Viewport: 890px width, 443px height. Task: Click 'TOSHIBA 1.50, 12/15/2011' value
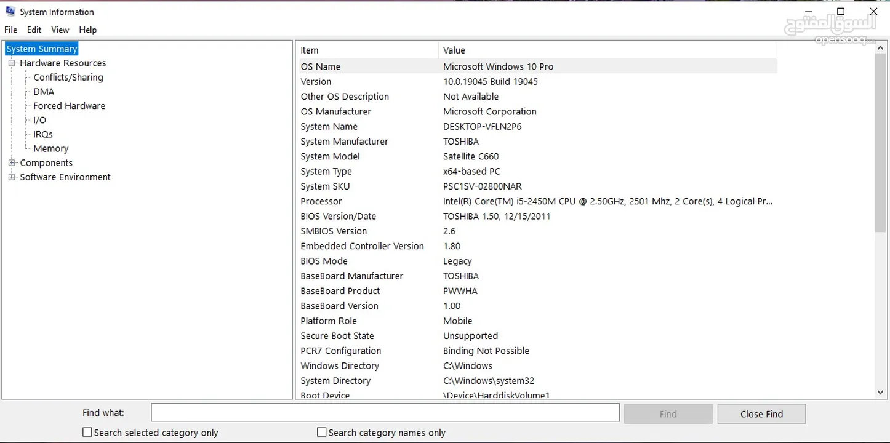(x=497, y=216)
